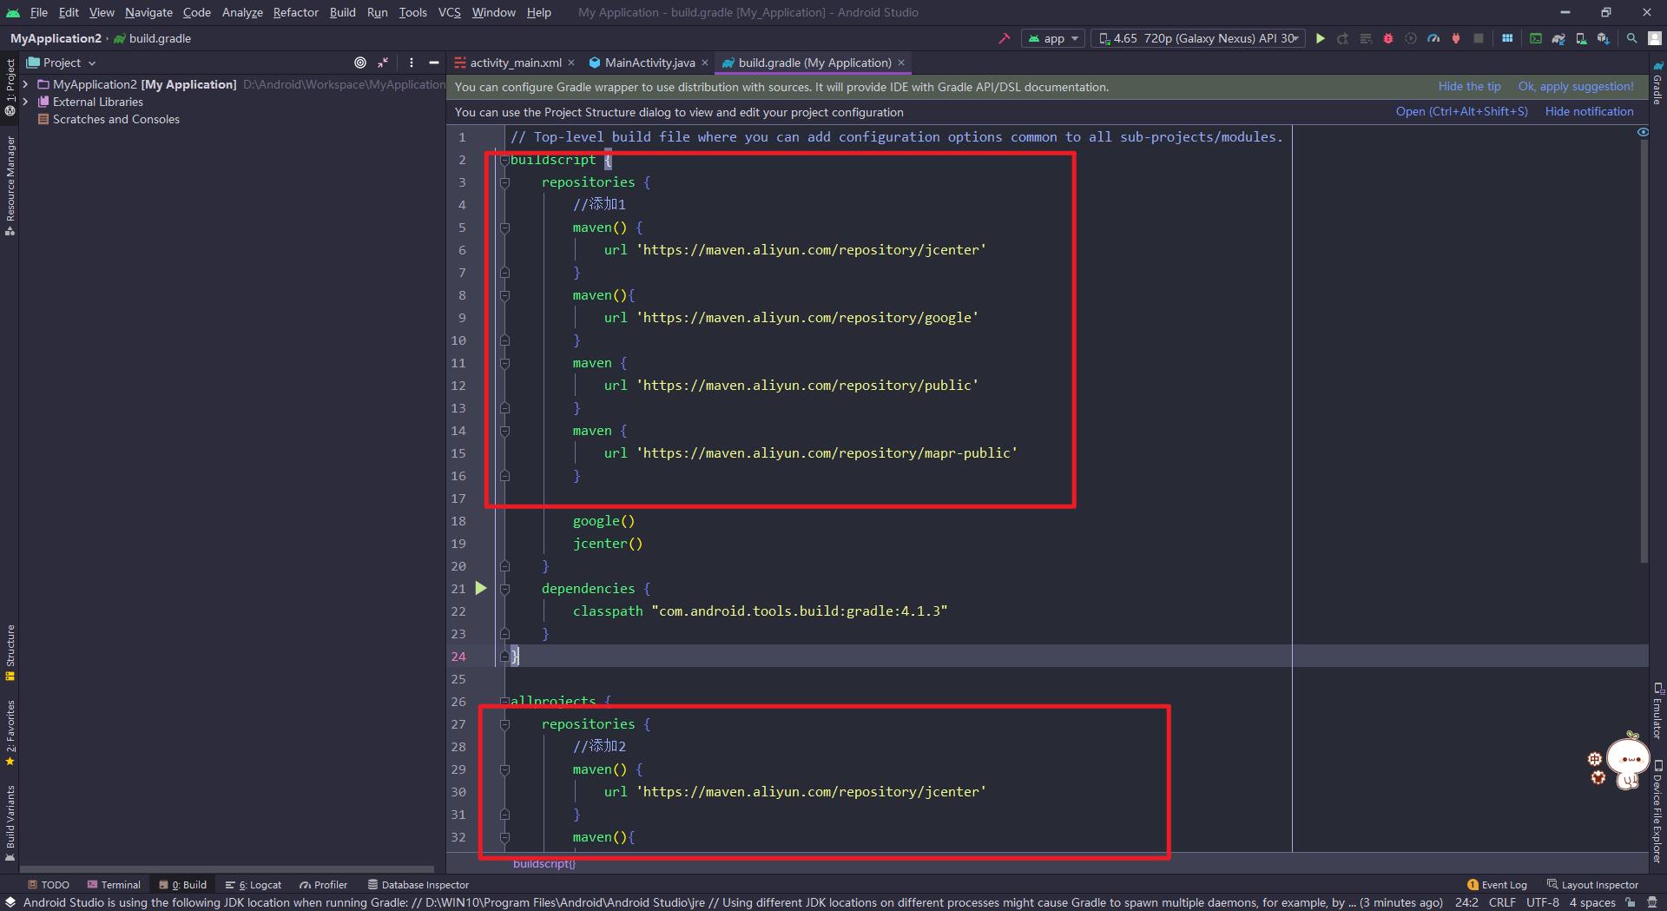This screenshot has width=1667, height=911.
Task: Click Ok, apply suggestion! link
Action: pos(1576,86)
